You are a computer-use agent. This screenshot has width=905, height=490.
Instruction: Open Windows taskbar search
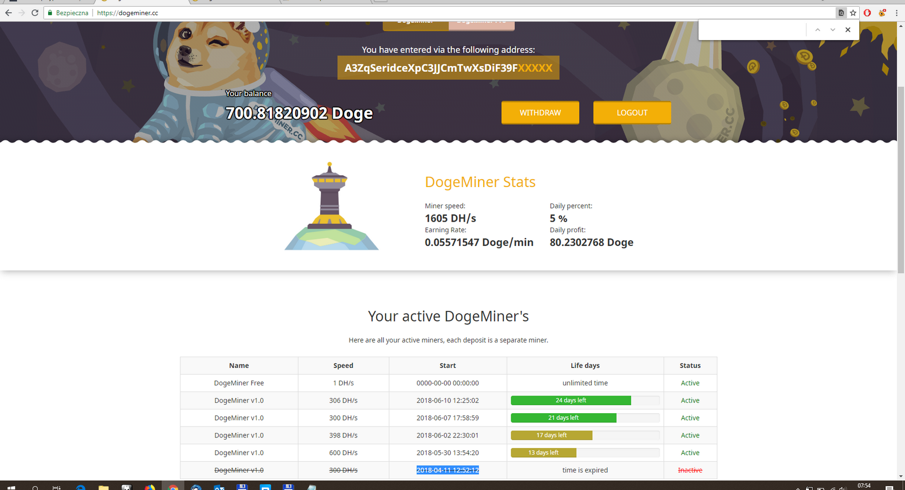35,487
